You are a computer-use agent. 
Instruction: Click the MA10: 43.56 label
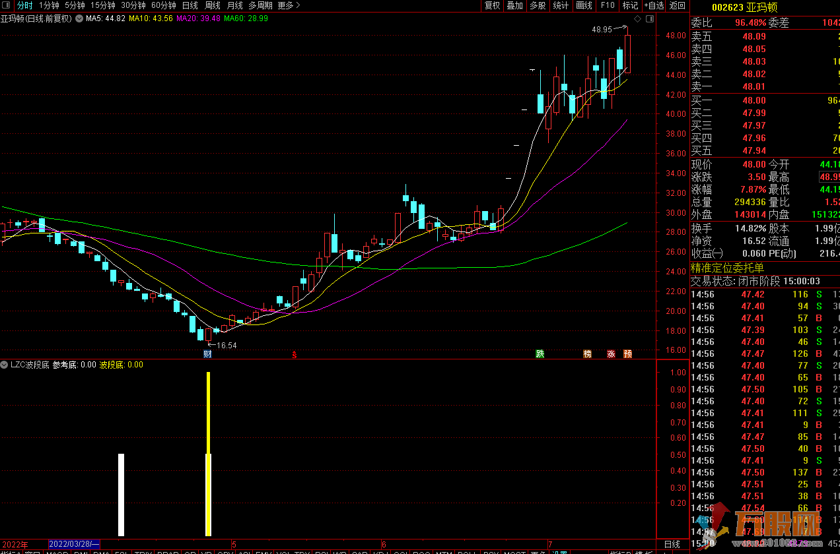[x=151, y=18]
